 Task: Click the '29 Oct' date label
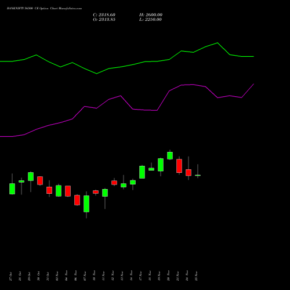click(29, 276)
